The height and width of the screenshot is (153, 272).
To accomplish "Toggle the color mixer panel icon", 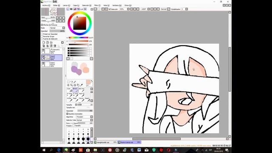I will pyautogui.click(x=78, y=9).
